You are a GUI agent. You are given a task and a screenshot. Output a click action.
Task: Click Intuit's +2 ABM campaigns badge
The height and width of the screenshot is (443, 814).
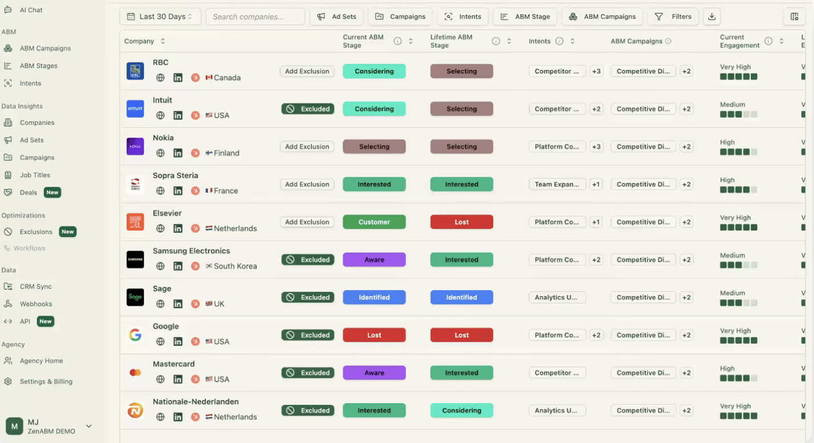pos(686,109)
